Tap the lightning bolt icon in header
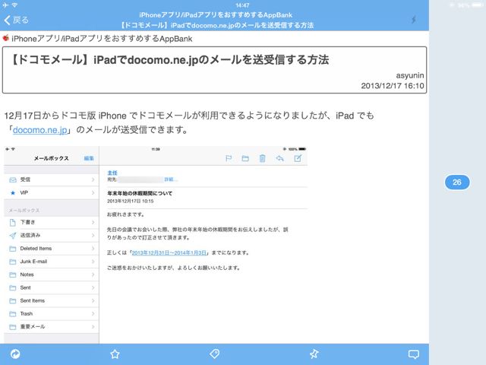The height and width of the screenshot is (365, 486). tap(413, 20)
